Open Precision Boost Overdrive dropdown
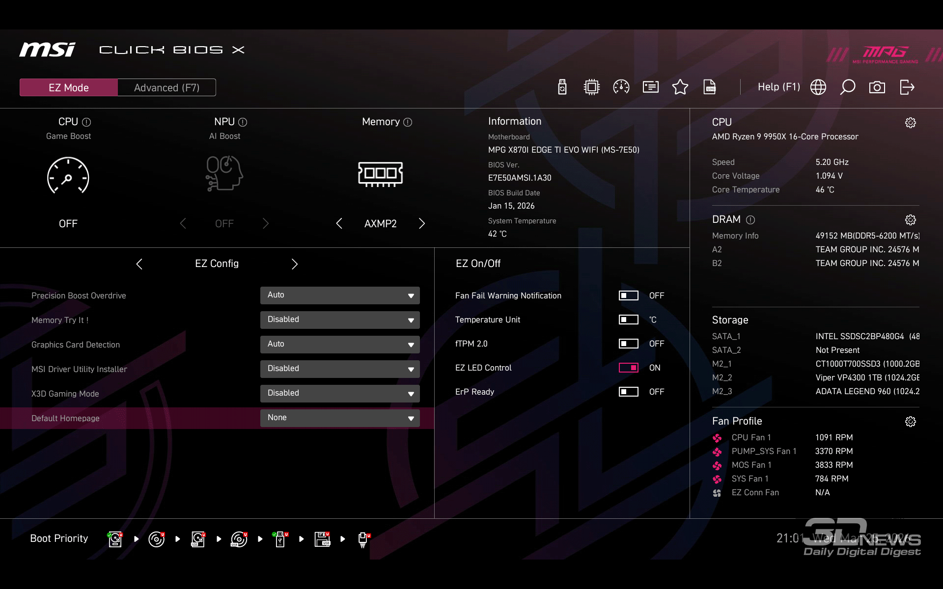Image resolution: width=943 pixels, height=589 pixels. 339,295
